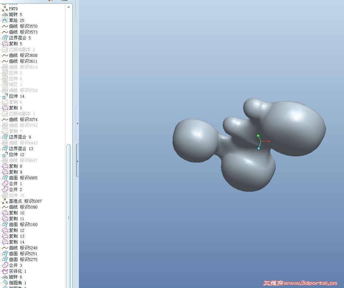344x288 pixels.
Task: Click the lower panel collapse handle
Action: click(x=77, y=160)
